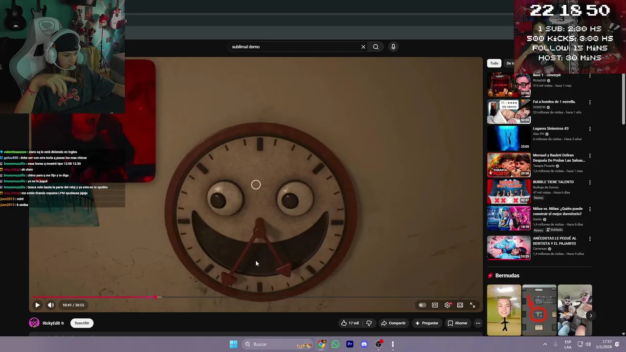The height and width of the screenshot is (352, 626).
Task: Click the video progress bar scrubber
Action: point(156,297)
